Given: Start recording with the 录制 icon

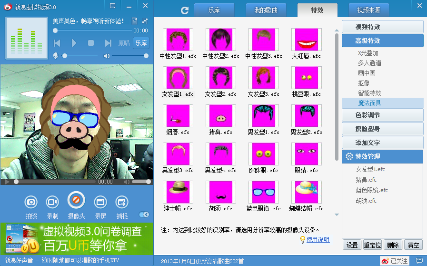Looking at the screenshot, I should tap(52, 202).
